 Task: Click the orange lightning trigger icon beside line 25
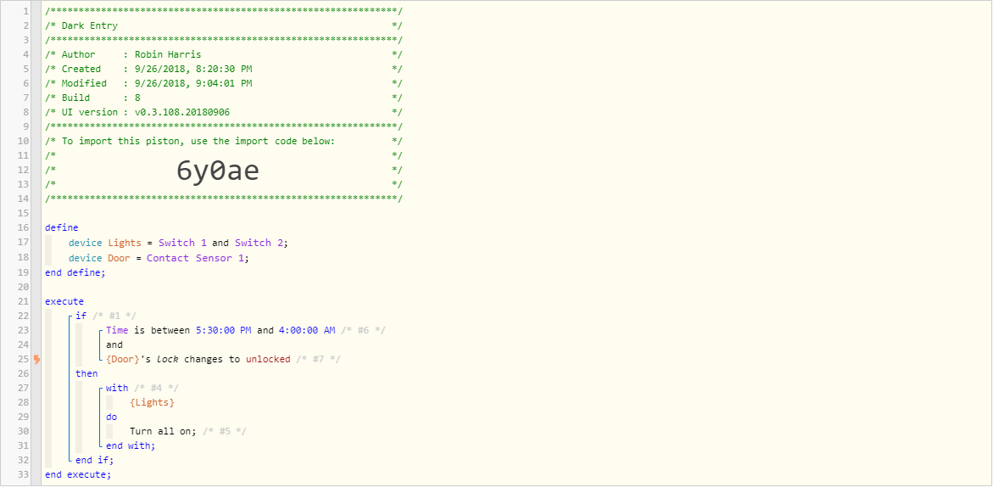[37, 360]
